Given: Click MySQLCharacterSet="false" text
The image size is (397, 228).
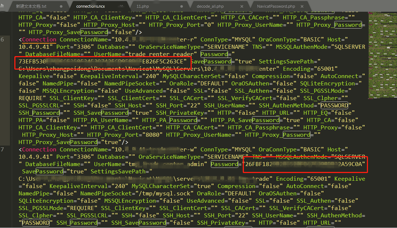Looking at the screenshot, I should coord(206,76).
